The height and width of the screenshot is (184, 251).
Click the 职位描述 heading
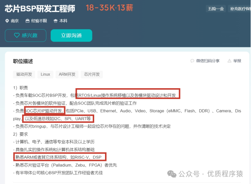pos(23,61)
